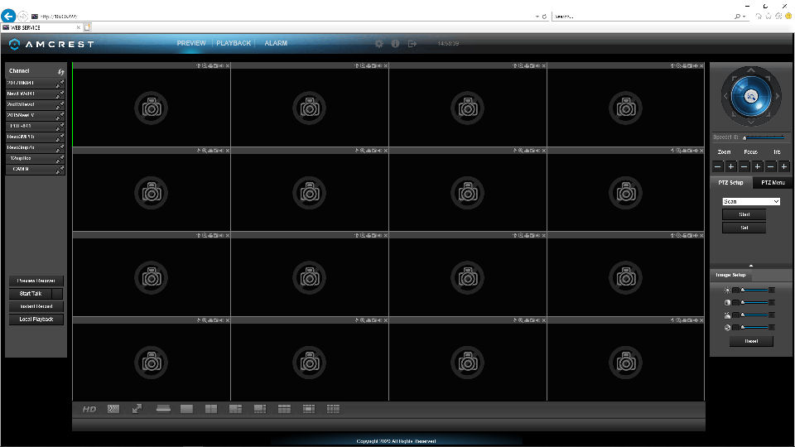Viewport: 795px width, 447px height.
Task: Click the Iris minus button
Action: click(771, 166)
